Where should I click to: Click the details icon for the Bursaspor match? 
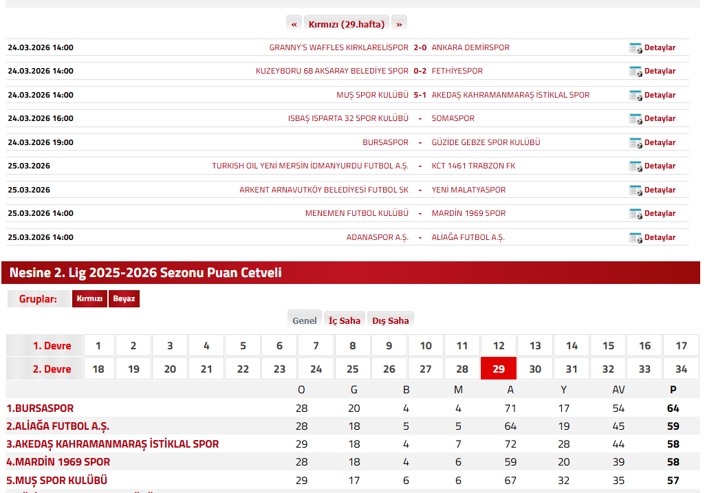pos(636,143)
